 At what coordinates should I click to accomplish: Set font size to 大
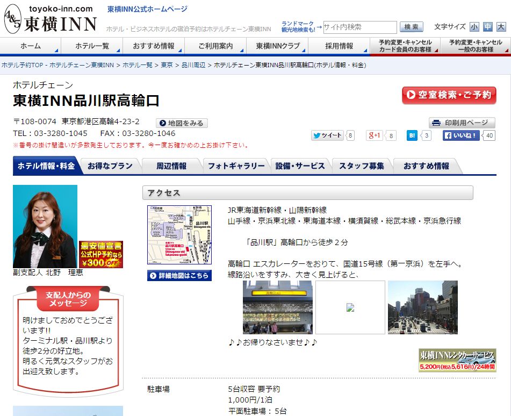[x=501, y=27]
